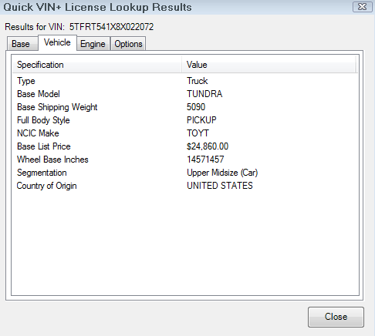Switch to the Options tab

coord(128,44)
